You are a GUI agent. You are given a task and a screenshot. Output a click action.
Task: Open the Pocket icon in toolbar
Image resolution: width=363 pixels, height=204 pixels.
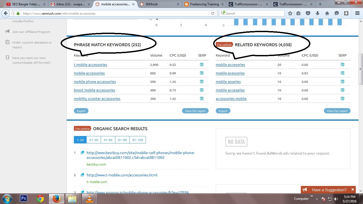308,13
